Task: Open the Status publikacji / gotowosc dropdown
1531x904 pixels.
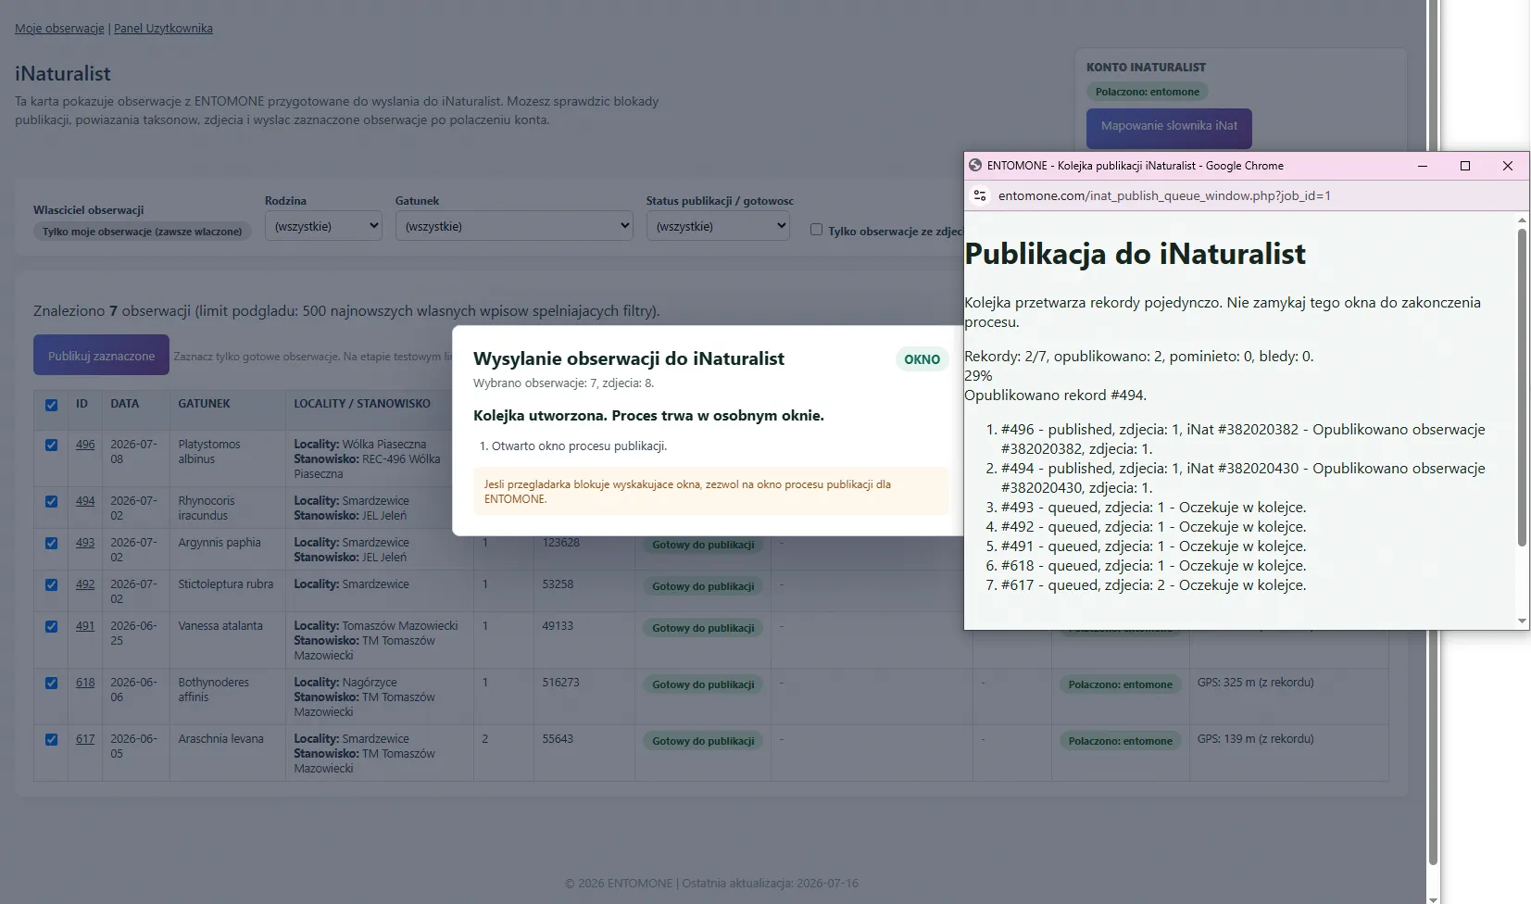Action: (718, 226)
